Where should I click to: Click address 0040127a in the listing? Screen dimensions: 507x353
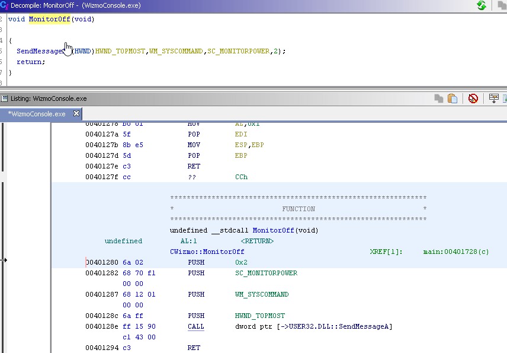pyautogui.click(x=102, y=134)
